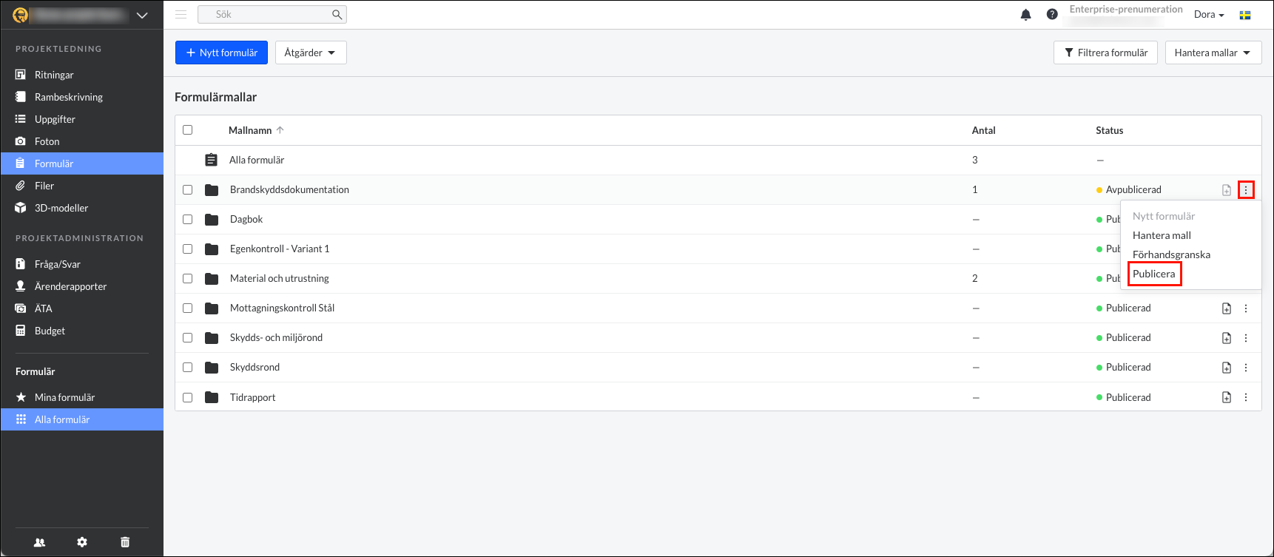Click the Filtrera formulär button
The image size is (1274, 557).
coord(1105,53)
